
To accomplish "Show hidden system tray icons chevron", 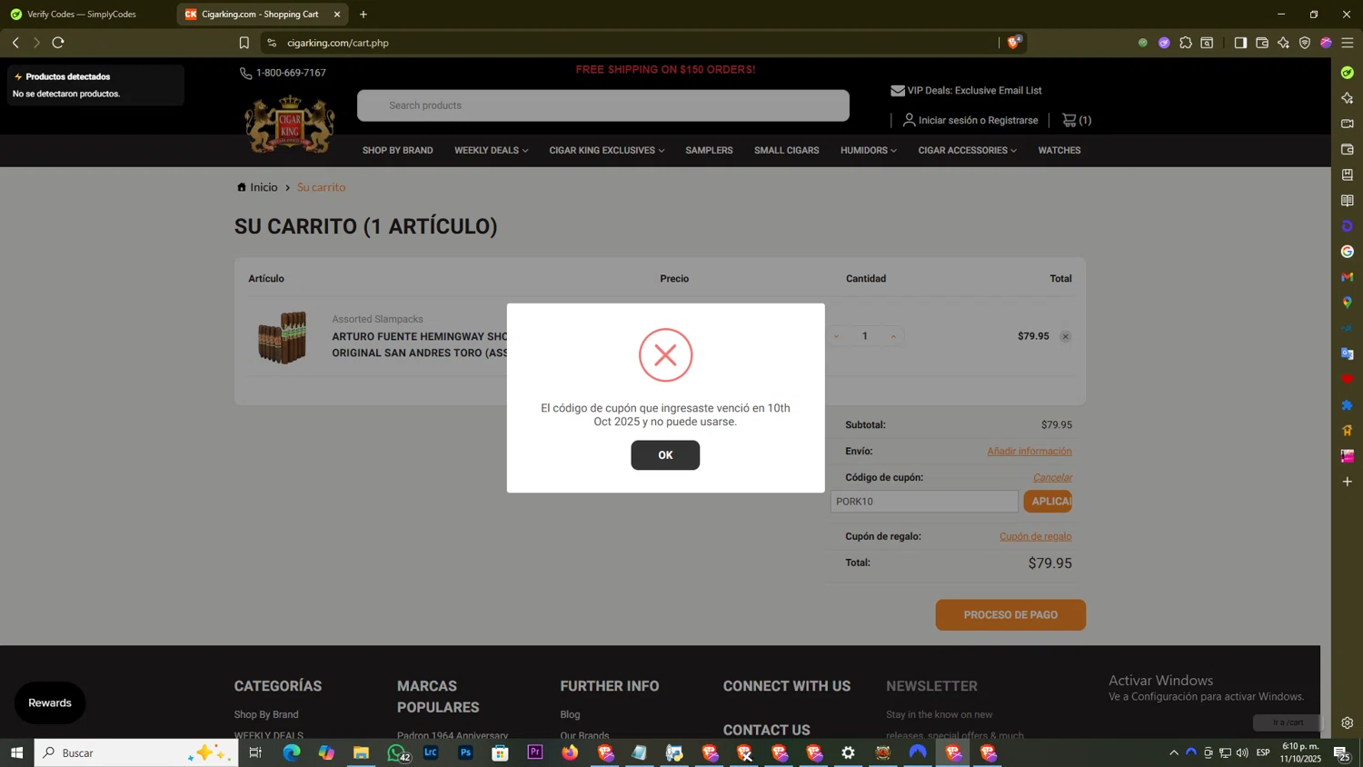I will coord(1174,752).
